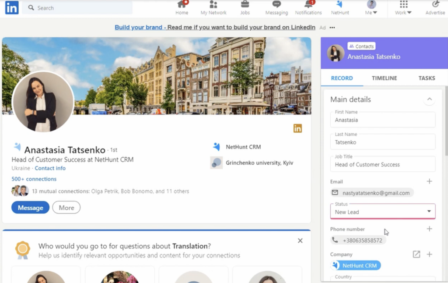Add a phone number via the plus icon
The height and width of the screenshot is (283, 448).
430,229
